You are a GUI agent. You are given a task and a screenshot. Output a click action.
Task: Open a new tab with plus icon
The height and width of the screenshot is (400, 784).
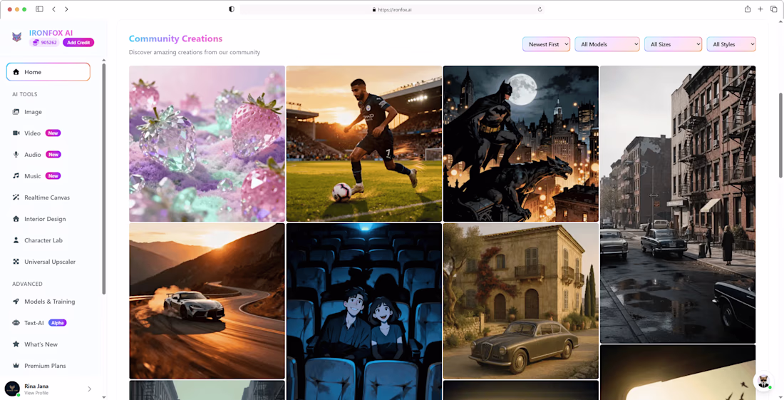click(760, 9)
